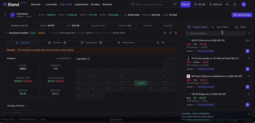Click FK Crvena zvezda market thumbnail
This screenshot has height=123, width=255.
(188, 58)
